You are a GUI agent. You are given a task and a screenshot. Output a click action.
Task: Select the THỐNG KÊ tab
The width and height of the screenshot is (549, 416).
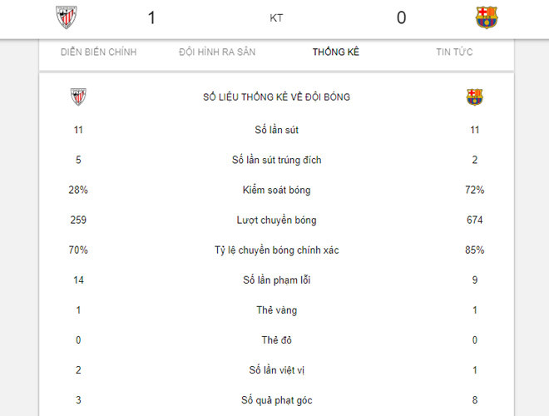click(336, 52)
